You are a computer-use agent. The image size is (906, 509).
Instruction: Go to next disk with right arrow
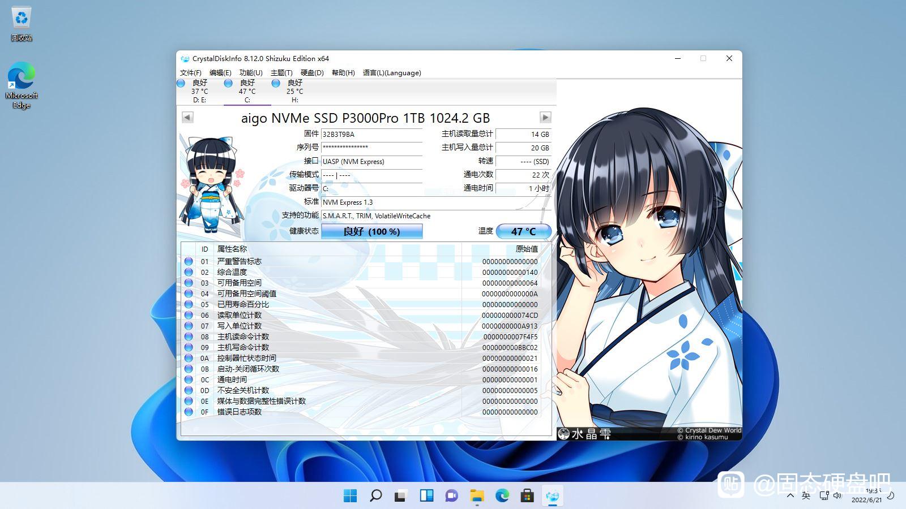click(x=545, y=117)
